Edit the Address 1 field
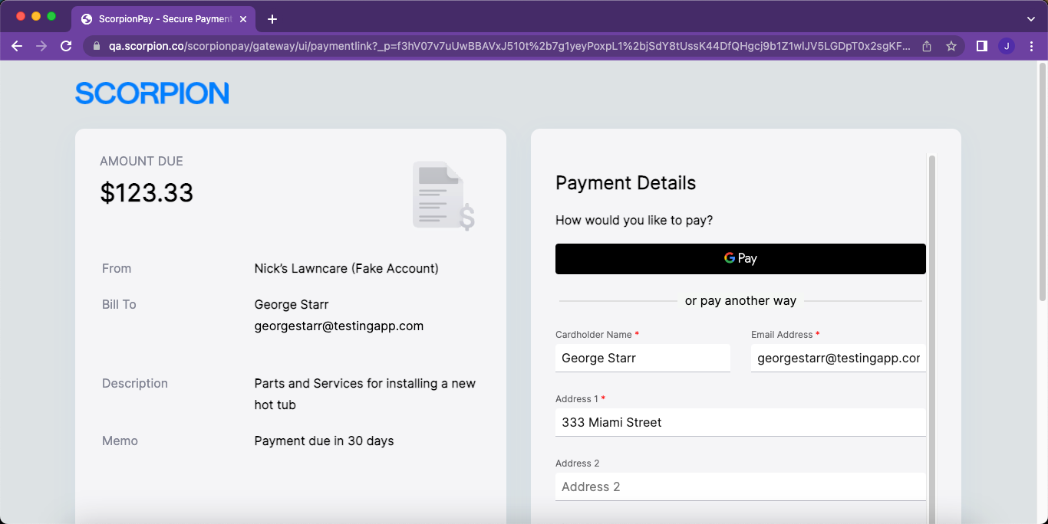Viewport: 1048px width, 524px height. pos(740,422)
